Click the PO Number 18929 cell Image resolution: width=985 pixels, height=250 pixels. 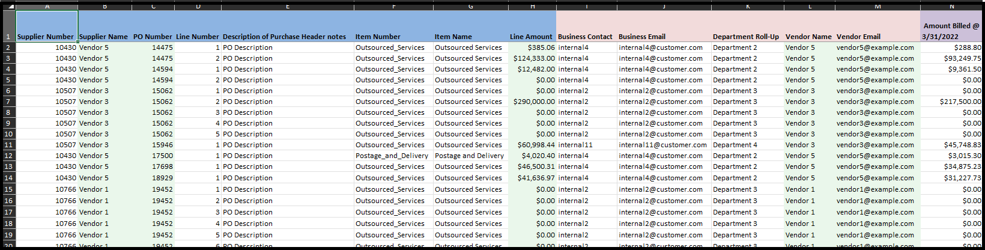click(x=153, y=178)
